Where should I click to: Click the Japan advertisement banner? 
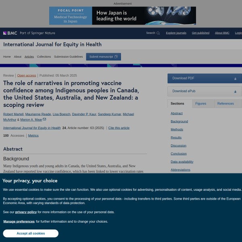(123, 16)
